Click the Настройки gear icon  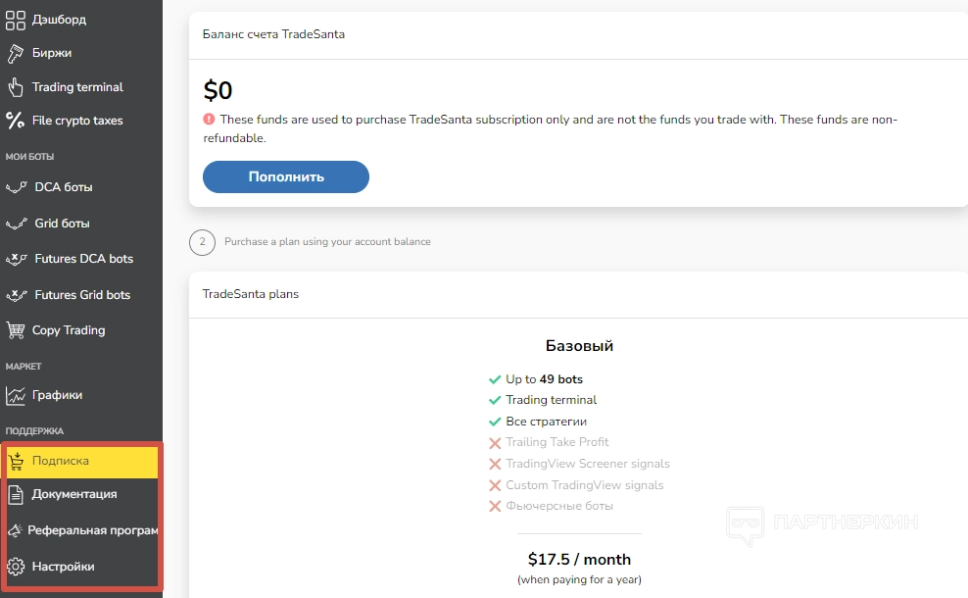tap(16, 567)
